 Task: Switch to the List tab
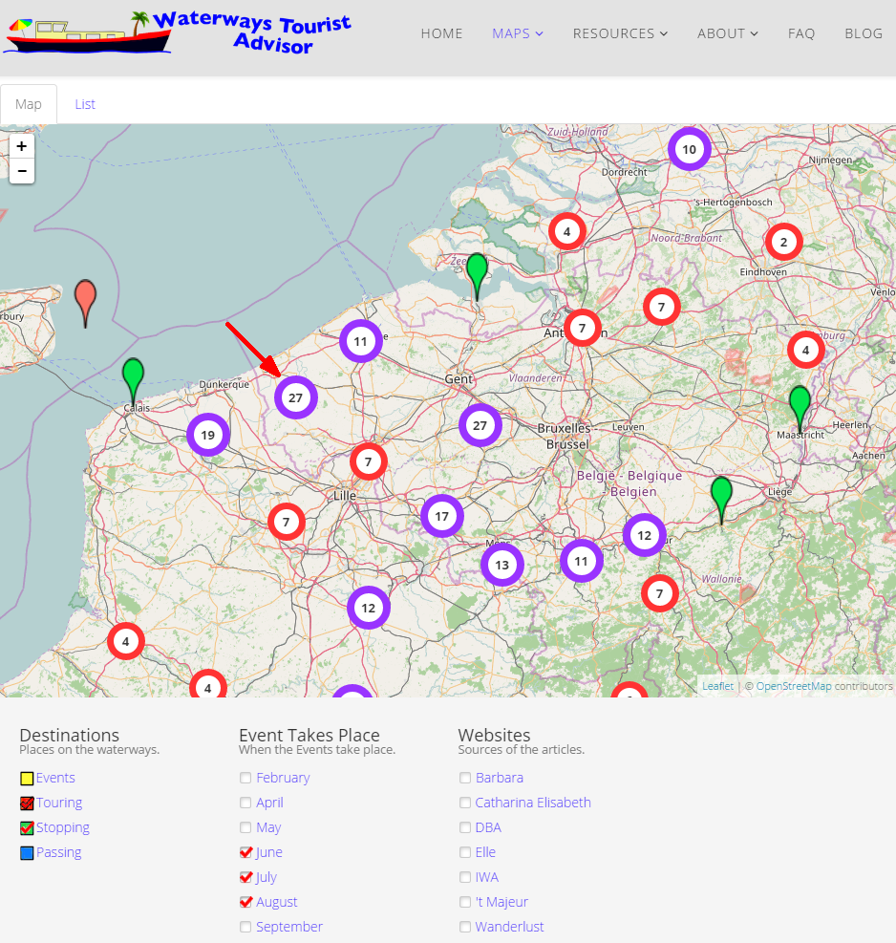[85, 104]
